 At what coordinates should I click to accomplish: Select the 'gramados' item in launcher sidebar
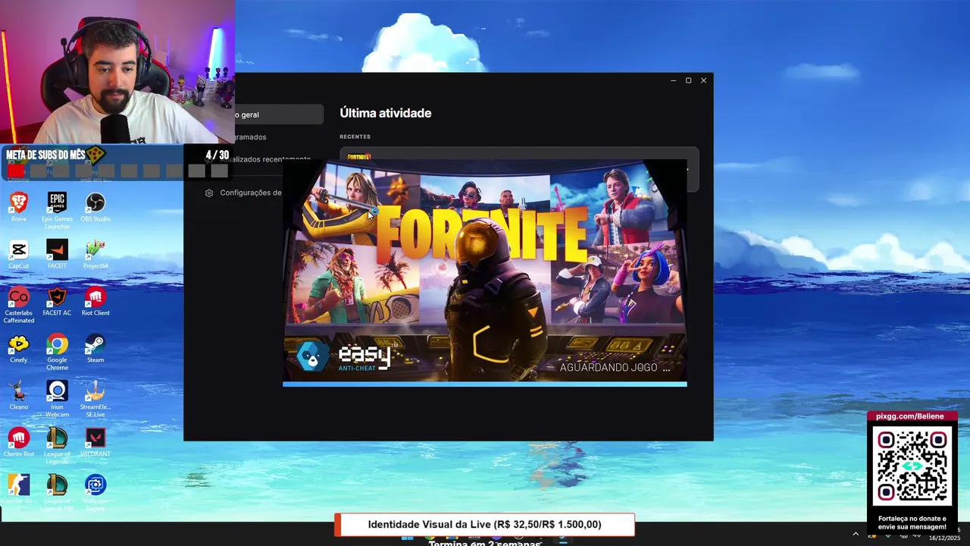pyautogui.click(x=250, y=137)
